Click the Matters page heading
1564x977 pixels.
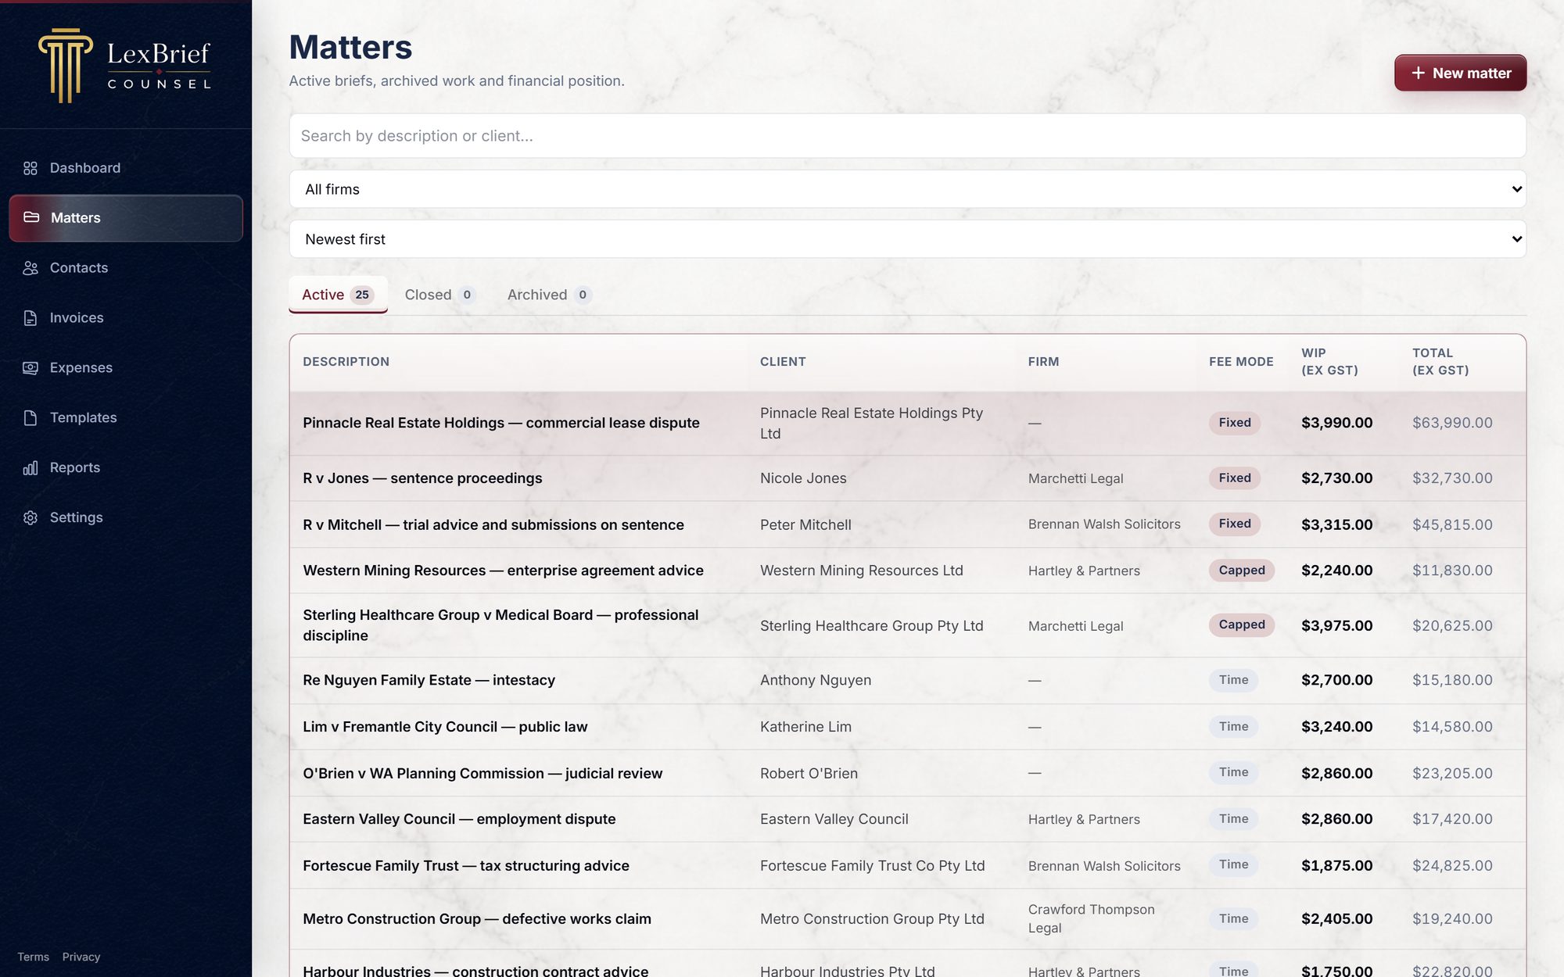(x=350, y=47)
